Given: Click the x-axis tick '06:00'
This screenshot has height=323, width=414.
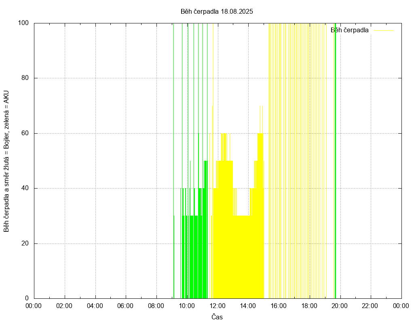Looking at the screenshot, I should (x=125, y=306).
